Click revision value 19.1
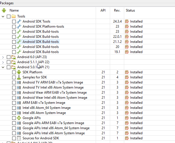The image size is (175, 143). tap(117, 52)
